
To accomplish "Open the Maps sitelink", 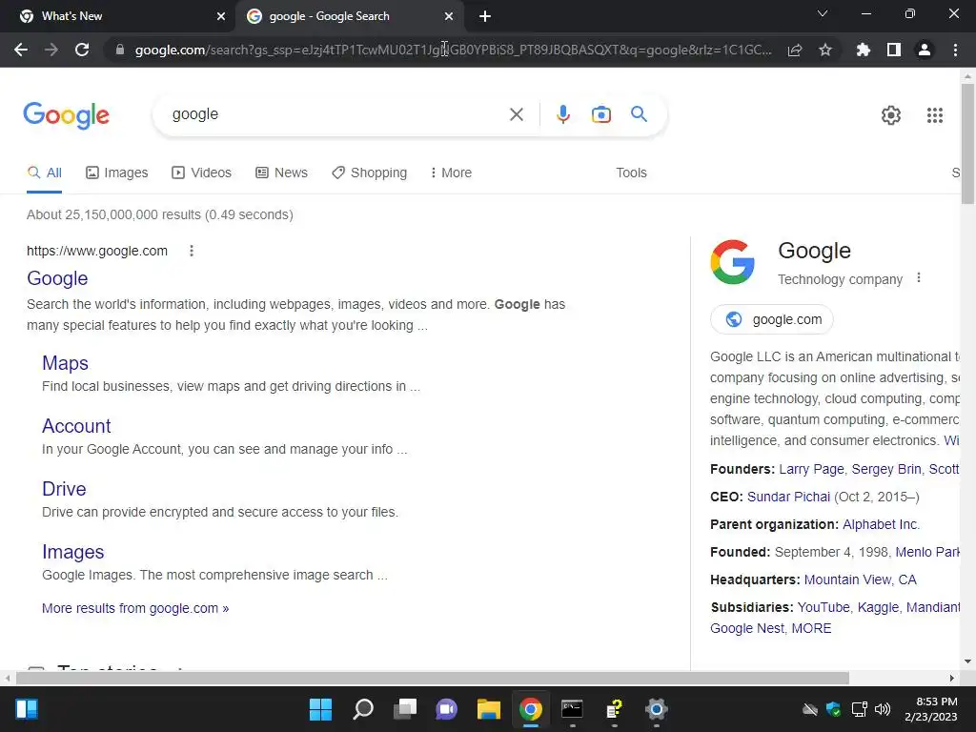I will click(x=66, y=363).
